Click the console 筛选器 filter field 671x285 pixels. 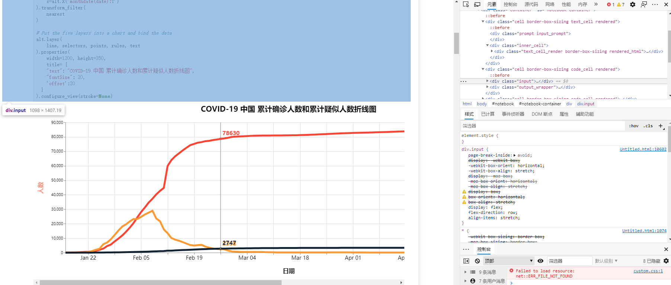tap(569, 261)
